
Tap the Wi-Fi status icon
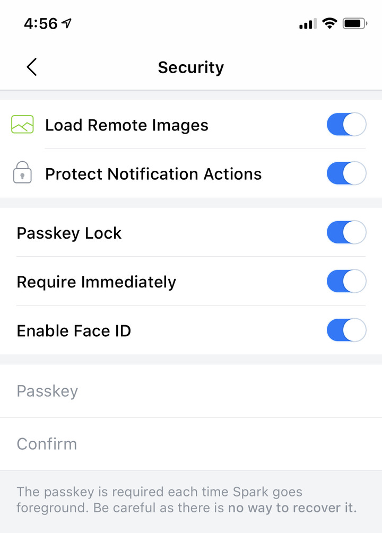click(x=330, y=23)
